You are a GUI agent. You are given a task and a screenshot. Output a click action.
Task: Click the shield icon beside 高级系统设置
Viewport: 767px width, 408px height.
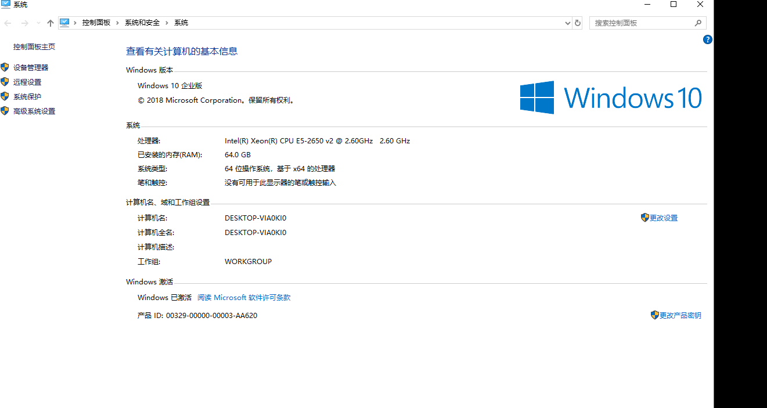pyautogui.click(x=5, y=111)
